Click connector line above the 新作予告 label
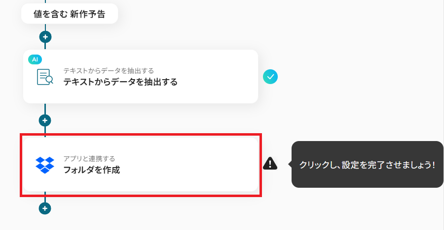This screenshot has height=230, width=444. [x=45, y=2]
